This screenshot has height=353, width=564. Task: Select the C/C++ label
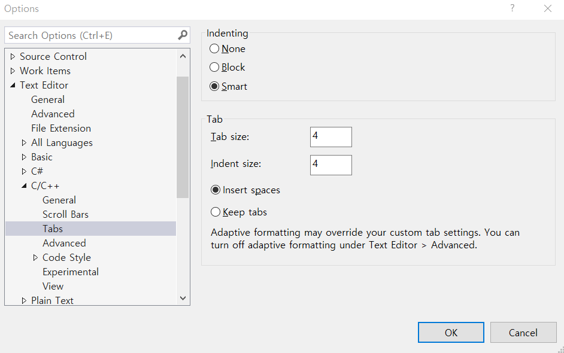click(x=45, y=186)
